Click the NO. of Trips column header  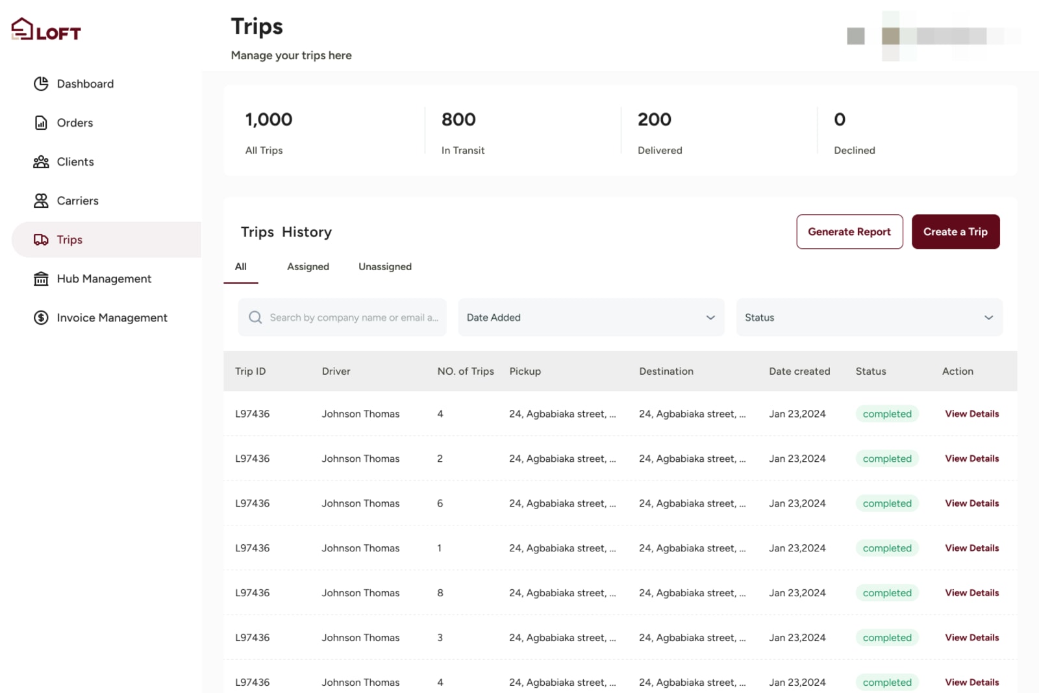coord(466,372)
